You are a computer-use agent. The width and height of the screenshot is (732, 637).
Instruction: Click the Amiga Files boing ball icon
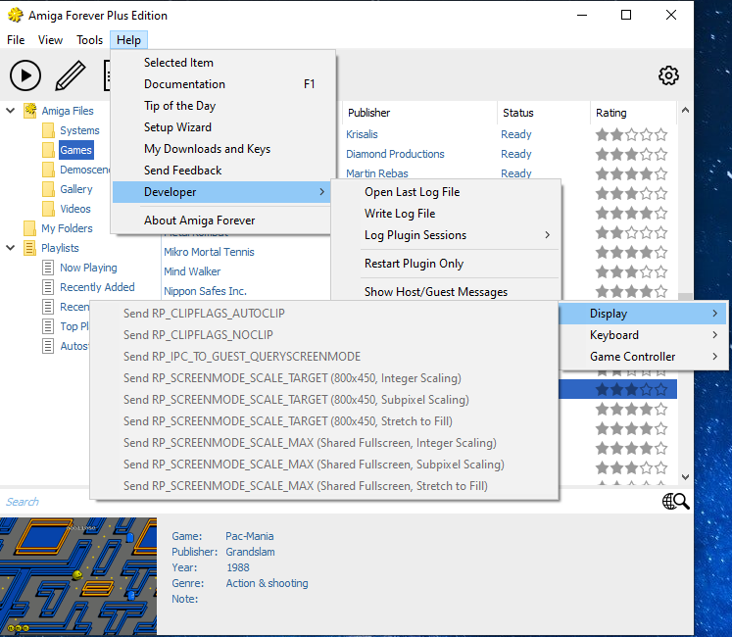pos(30,111)
